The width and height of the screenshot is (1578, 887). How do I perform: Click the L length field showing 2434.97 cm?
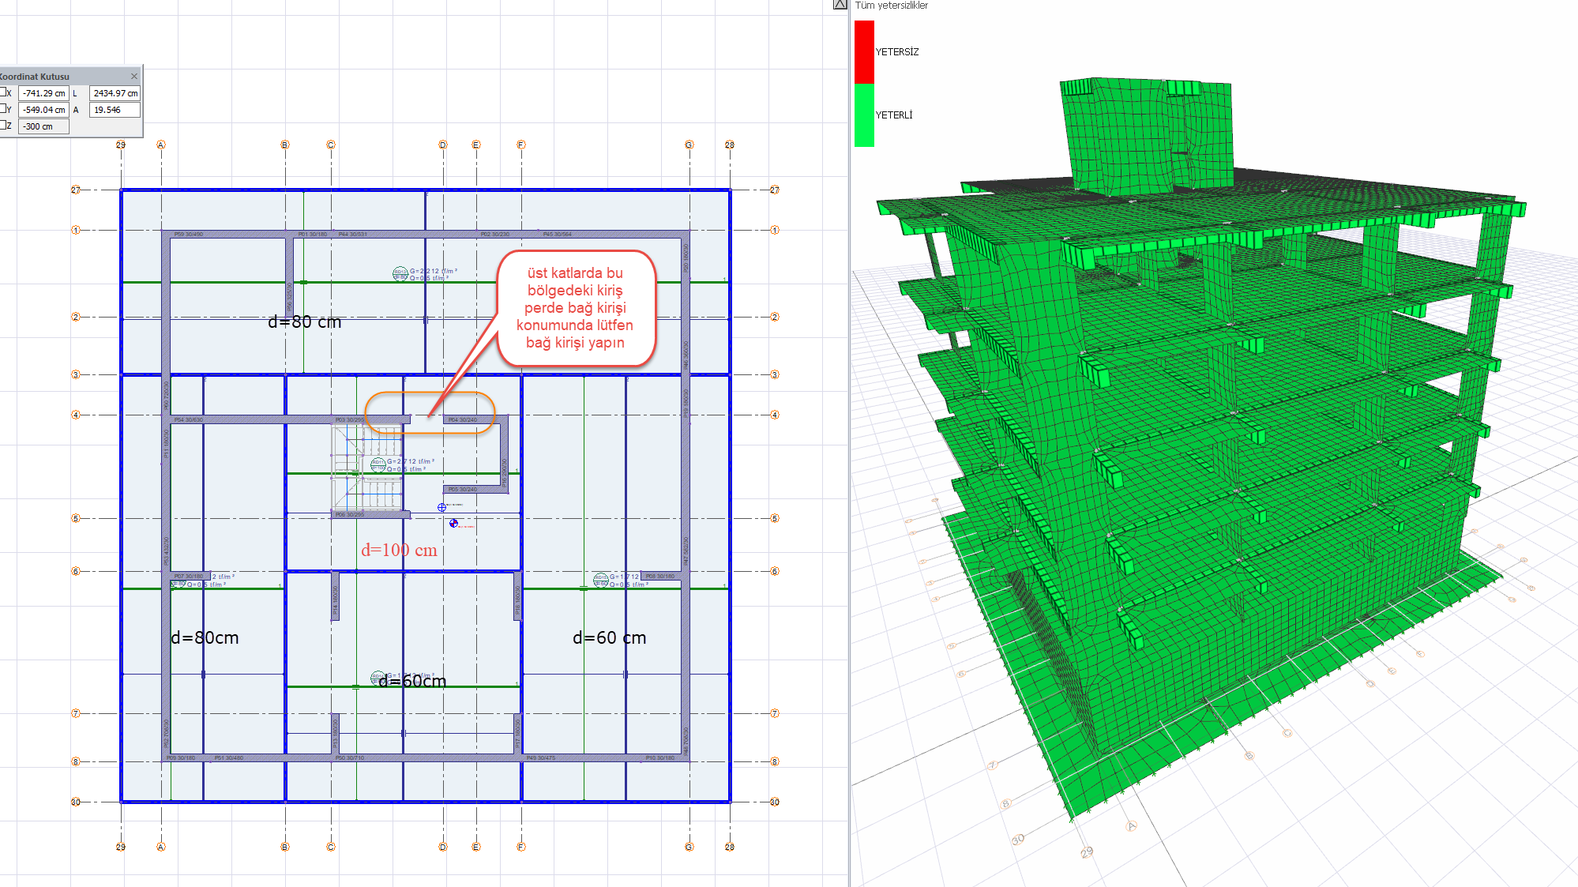tap(115, 93)
